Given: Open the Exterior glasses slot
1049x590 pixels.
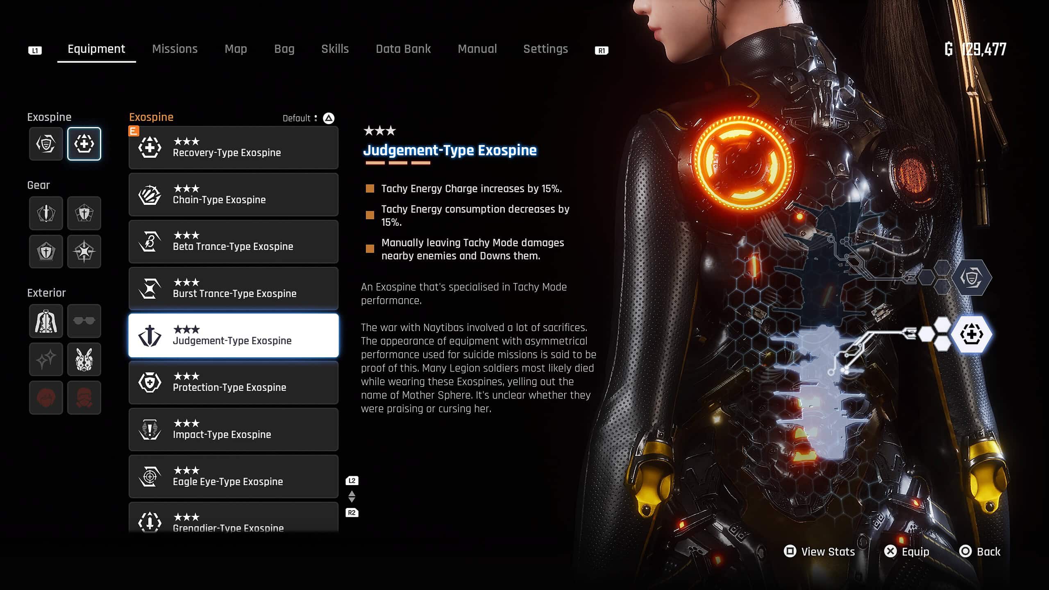Looking at the screenshot, I should pyautogui.click(x=84, y=321).
